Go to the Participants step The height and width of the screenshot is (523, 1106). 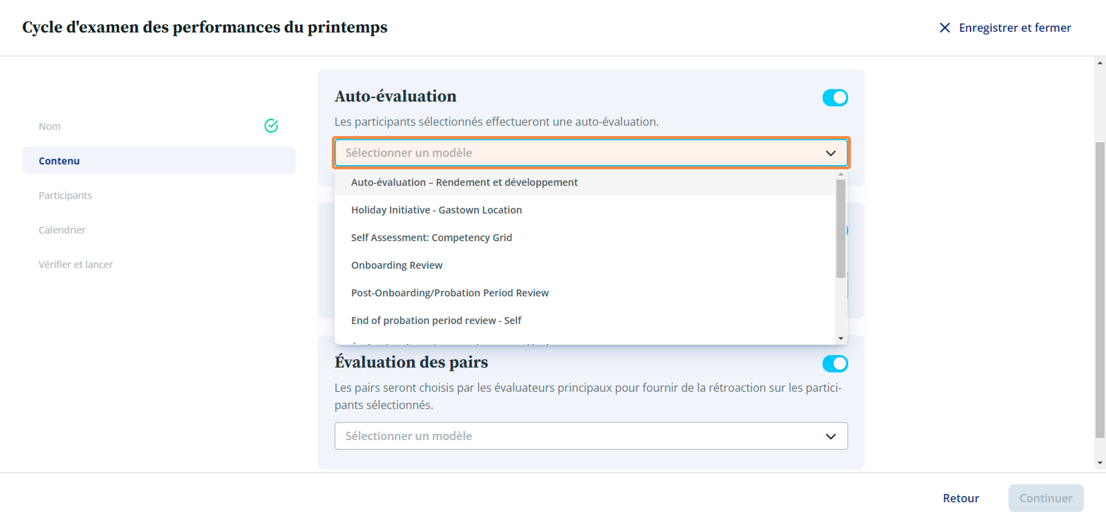point(65,196)
